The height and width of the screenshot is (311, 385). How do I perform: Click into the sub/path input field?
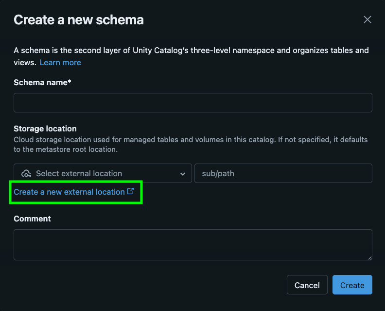click(283, 173)
